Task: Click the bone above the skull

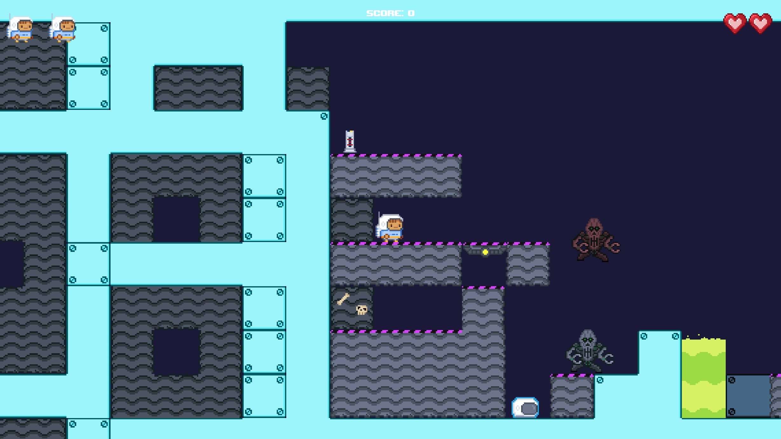Action: (x=343, y=299)
